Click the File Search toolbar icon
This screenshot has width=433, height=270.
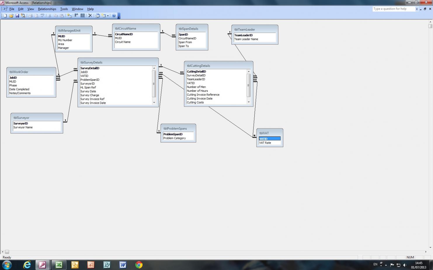(x=23, y=16)
